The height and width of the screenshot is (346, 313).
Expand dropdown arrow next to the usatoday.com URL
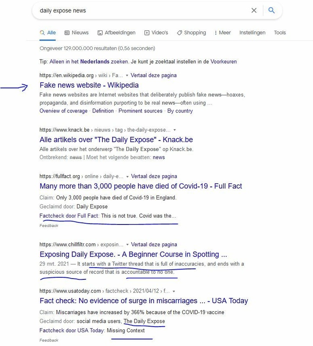pos(174,291)
